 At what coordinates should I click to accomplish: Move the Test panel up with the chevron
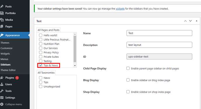pos(185,21)
